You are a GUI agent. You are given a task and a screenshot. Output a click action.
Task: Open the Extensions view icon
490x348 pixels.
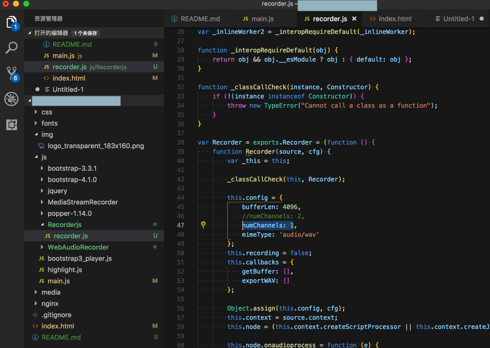11,125
